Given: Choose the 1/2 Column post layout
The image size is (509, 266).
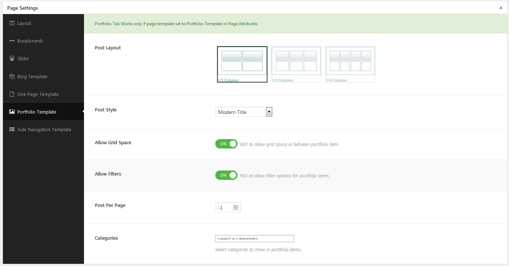Looking at the screenshot, I should pos(242,64).
